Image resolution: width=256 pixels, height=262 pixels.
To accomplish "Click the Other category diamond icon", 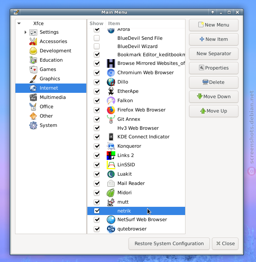I will pyautogui.click(x=33, y=116).
